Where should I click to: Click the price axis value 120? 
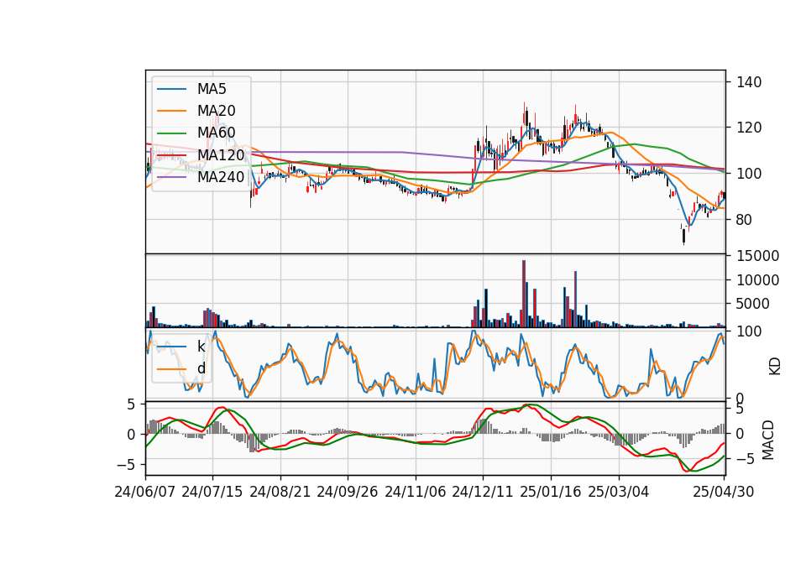pos(749,128)
